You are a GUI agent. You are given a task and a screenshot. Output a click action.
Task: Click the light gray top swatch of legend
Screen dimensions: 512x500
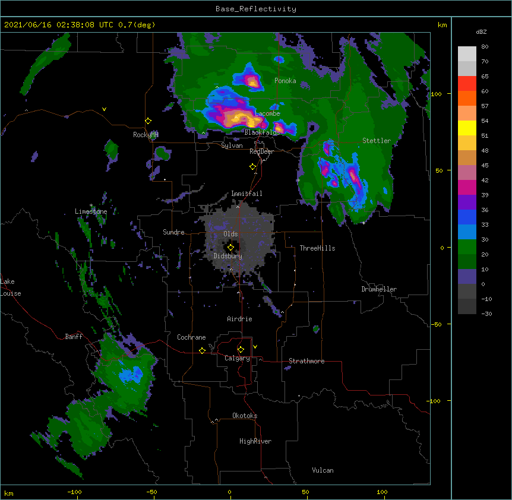(467, 54)
